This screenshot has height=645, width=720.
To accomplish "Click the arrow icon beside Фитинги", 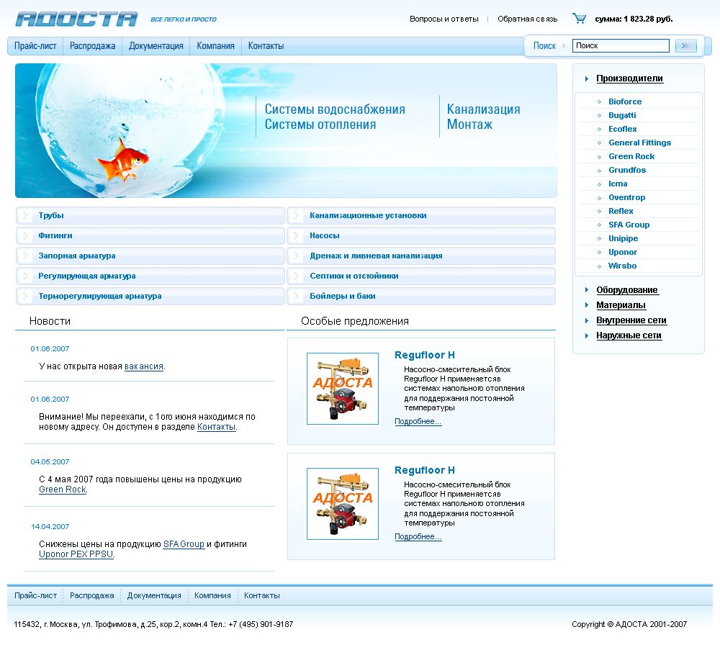I will [x=25, y=235].
